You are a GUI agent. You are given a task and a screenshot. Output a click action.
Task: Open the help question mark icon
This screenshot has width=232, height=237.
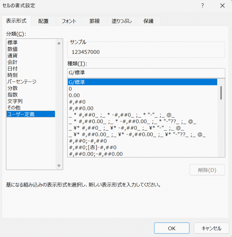tap(203, 6)
